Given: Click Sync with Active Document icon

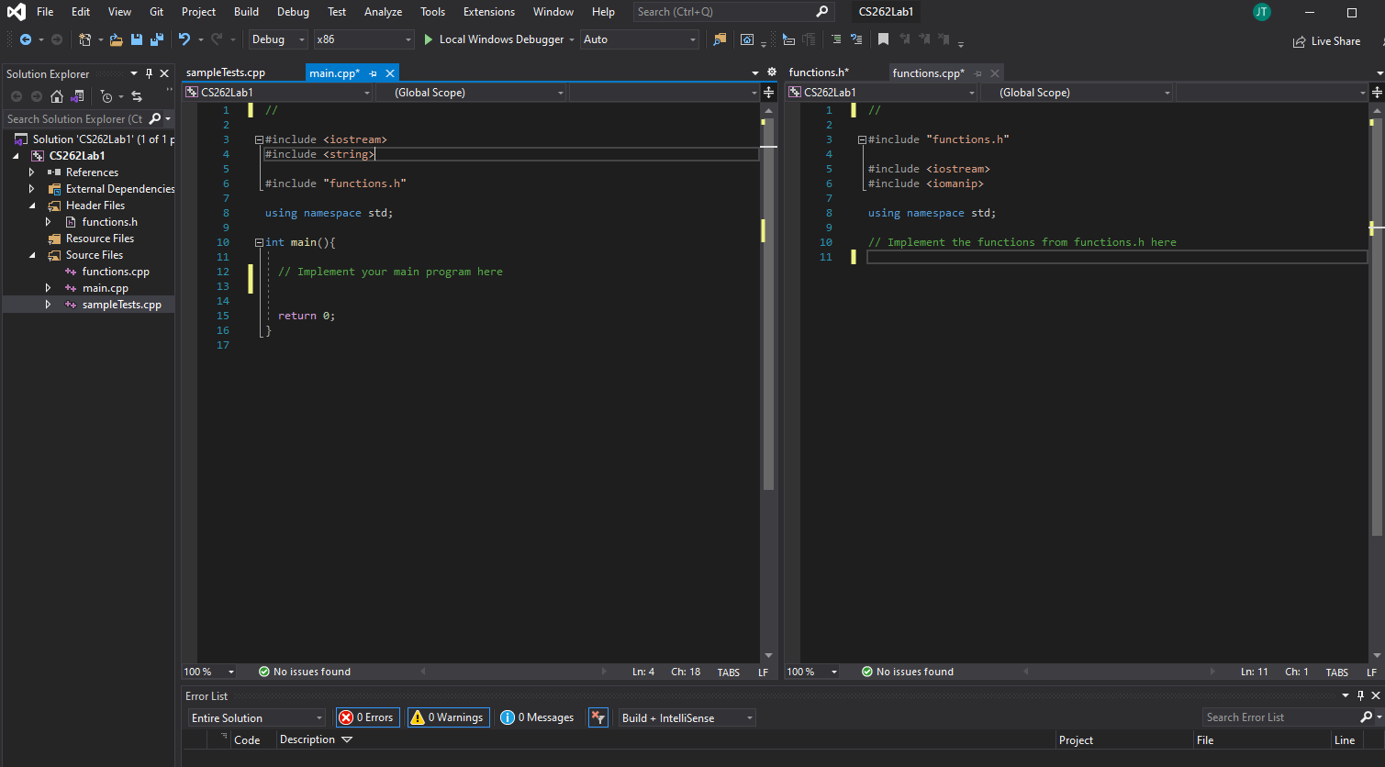Looking at the screenshot, I should click(x=137, y=96).
